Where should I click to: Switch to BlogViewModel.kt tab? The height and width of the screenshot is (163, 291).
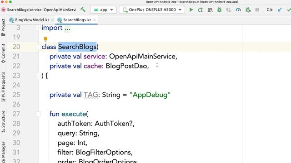32,20
